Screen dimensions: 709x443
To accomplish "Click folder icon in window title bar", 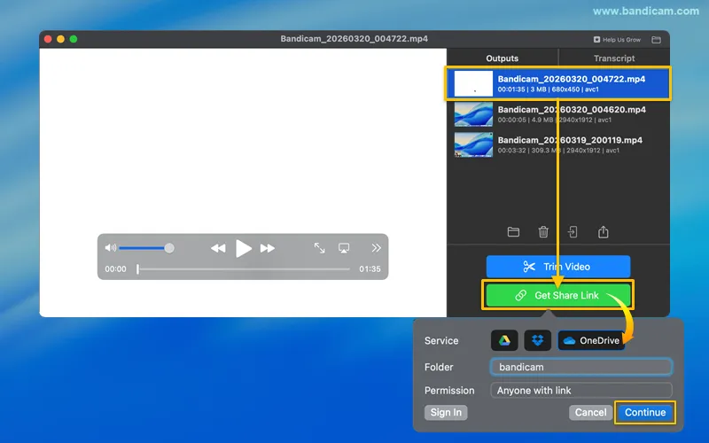I will (656, 40).
